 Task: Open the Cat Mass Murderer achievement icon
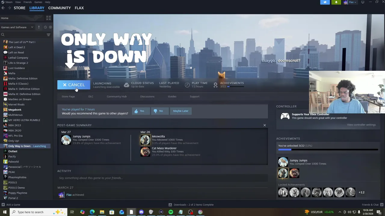point(145,151)
